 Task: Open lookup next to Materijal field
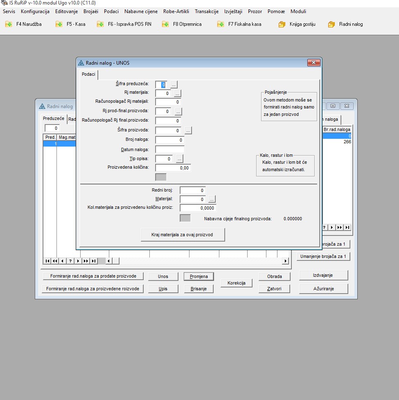pos(212,199)
